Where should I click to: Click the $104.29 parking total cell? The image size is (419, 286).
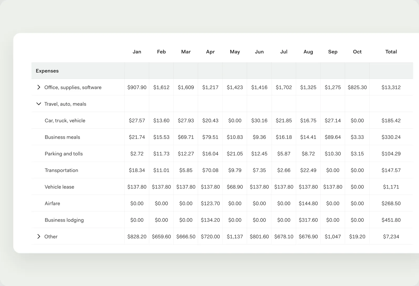(391, 154)
